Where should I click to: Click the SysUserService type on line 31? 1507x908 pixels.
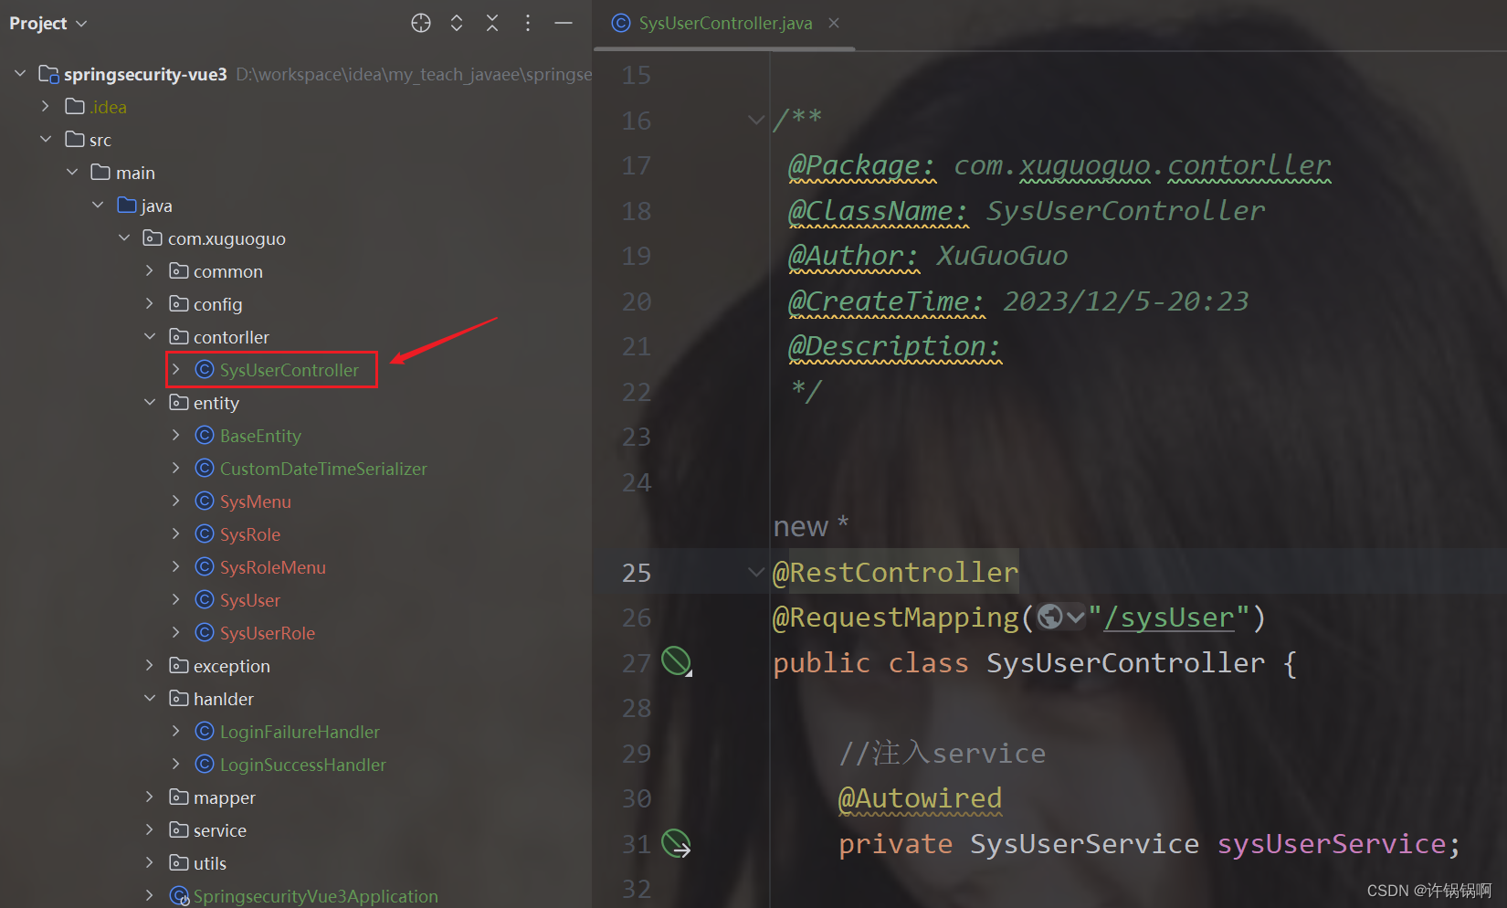click(x=1084, y=843)
